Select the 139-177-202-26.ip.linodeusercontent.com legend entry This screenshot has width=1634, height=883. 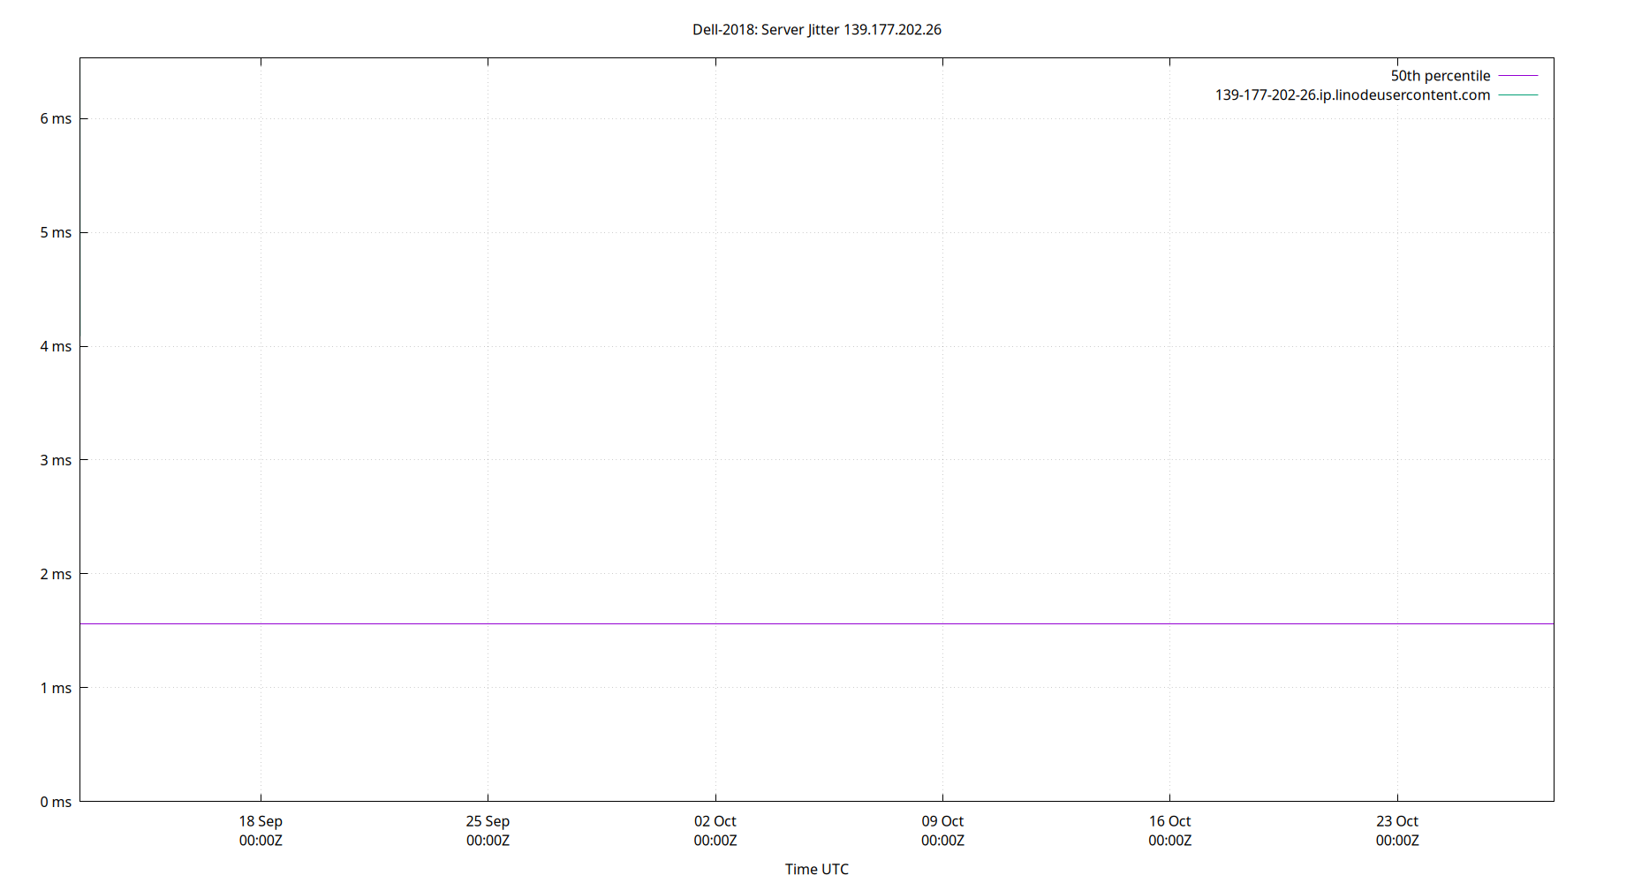click(x=1352, y=94)
